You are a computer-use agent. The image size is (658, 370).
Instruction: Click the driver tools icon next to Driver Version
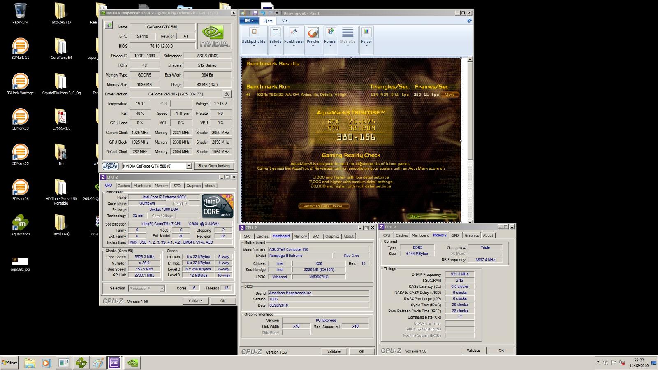(227, 94)
